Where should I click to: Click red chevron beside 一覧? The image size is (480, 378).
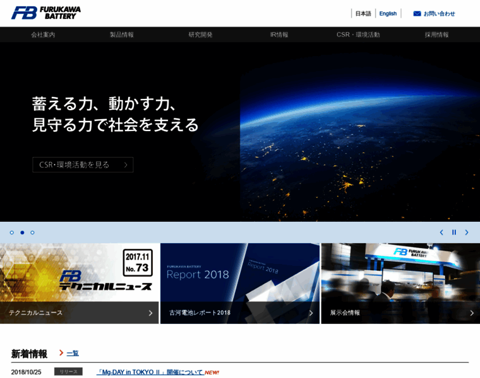tap(61, 353)
